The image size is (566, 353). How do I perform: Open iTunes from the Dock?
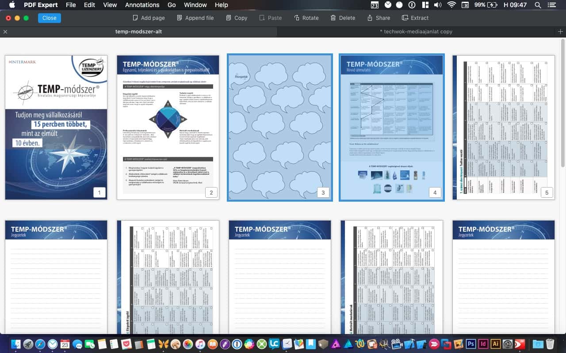pos(200,344)
